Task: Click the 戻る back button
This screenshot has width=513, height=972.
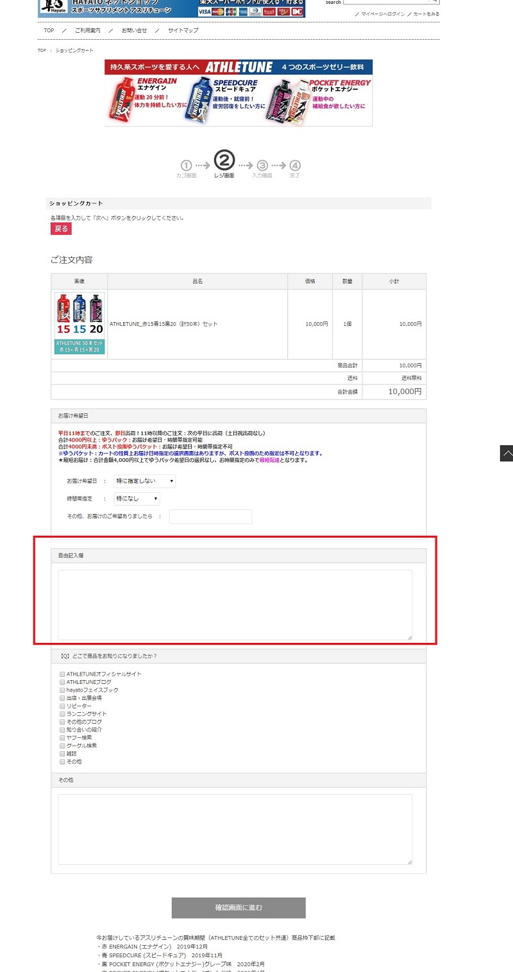Action: (61, 229)
